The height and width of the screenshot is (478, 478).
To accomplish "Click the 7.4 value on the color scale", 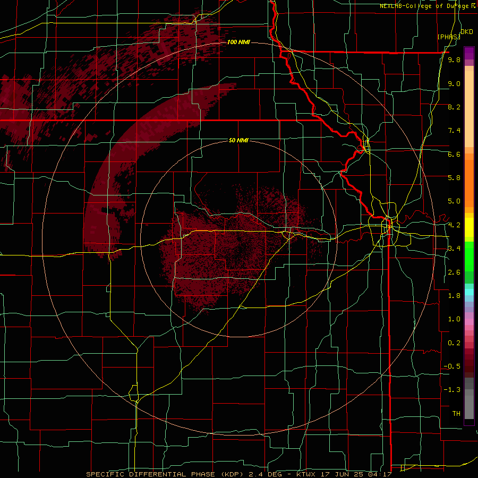I will coord(454,131).
